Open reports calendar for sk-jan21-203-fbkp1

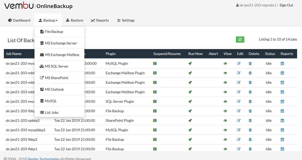tap(282, 149)
